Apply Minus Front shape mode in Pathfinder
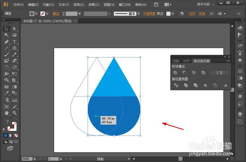The image size is (246, 162). click(x=185, y=72)
